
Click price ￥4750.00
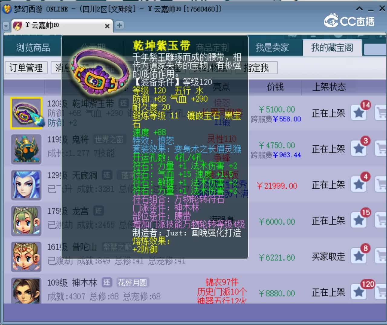point(277,145)
